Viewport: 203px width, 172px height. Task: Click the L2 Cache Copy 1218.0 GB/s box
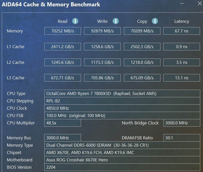(x=142, y=62)
